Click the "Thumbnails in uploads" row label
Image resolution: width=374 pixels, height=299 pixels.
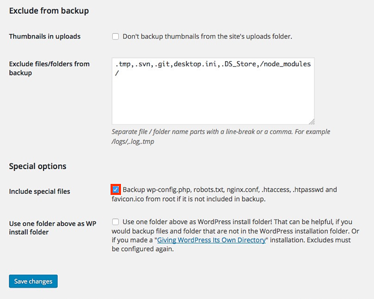45,36
